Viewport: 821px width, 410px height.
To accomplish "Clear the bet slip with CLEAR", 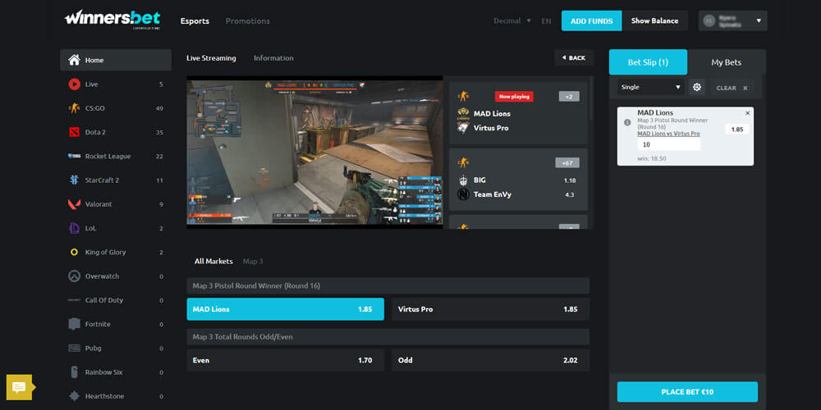I will coord(732,88).
